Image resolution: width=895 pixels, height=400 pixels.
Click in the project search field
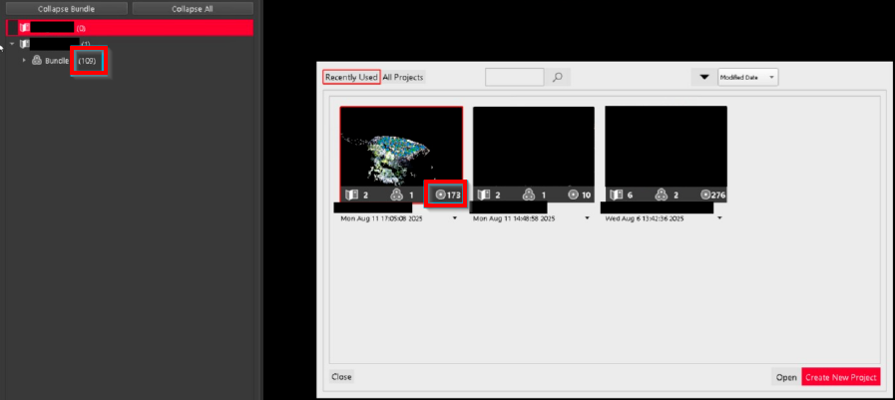514,77
